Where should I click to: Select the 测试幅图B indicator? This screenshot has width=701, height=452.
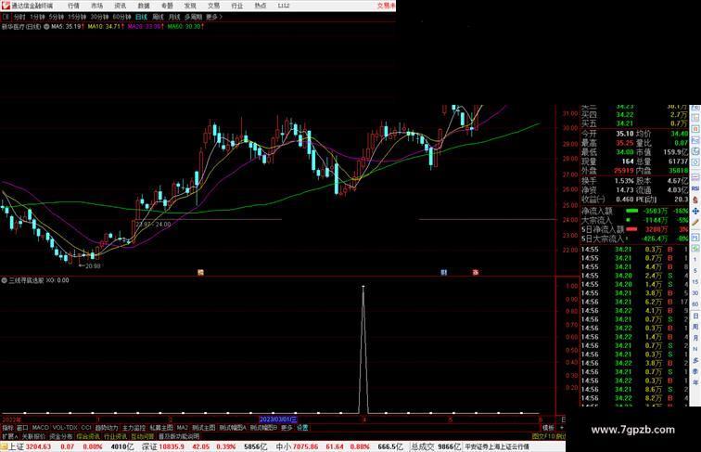263,428
